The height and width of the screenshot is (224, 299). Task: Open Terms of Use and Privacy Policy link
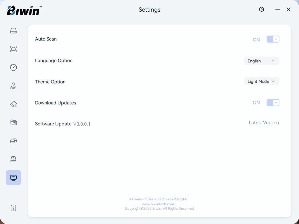[x=158, y=199]
